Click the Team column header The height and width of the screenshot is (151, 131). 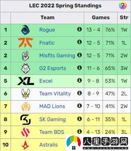point(47,18)
